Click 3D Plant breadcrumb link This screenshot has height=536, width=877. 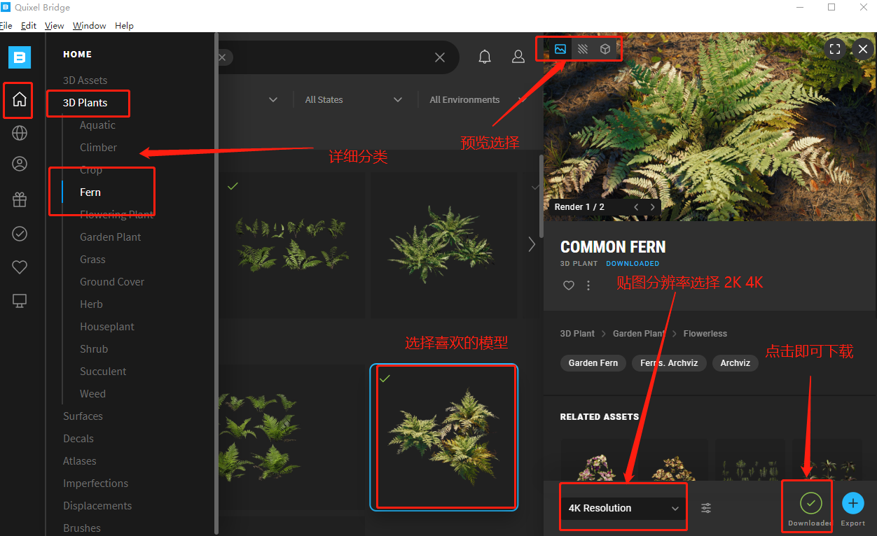tap(577, 334)
